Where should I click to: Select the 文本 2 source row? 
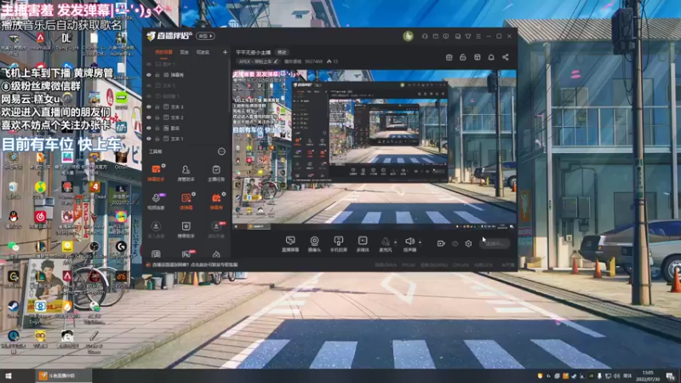point(186,117)
